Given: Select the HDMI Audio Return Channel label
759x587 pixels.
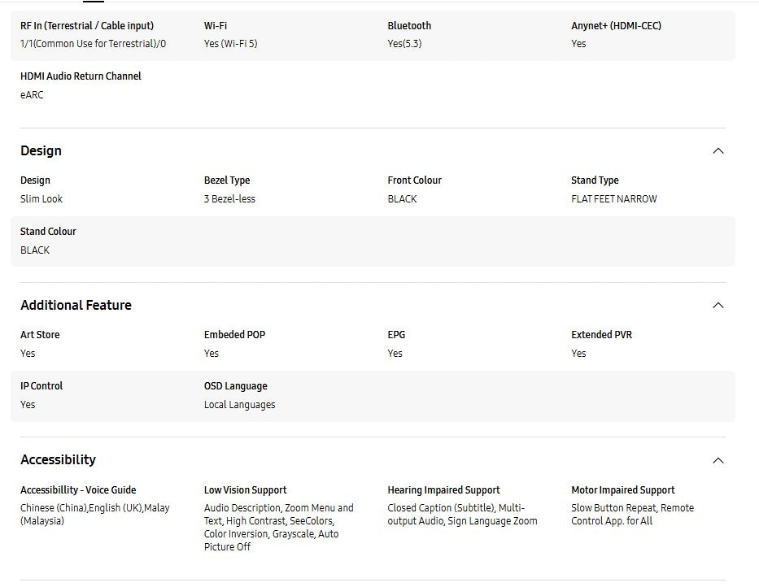Looking at the screenshot, I should pyautogui.click(x=81, y=76).
